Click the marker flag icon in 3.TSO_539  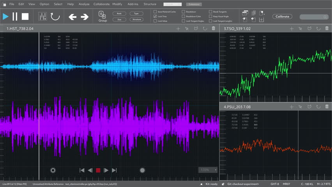pos(309,28)
